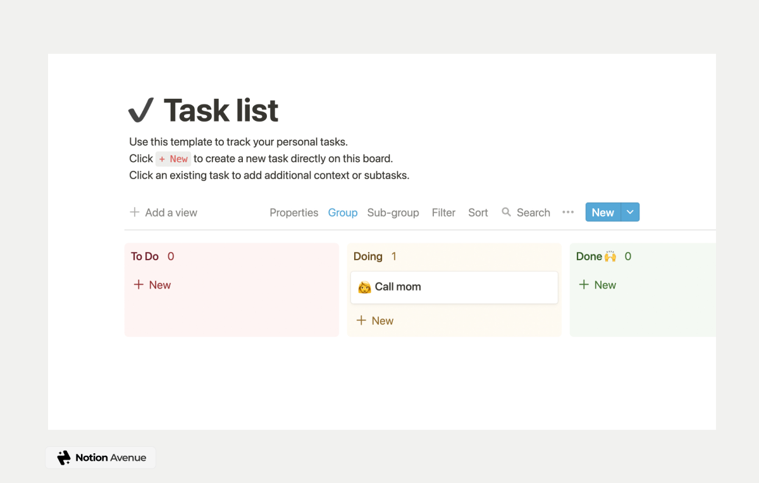Screen dimensions: 759x483
Task: Click the checkmark icon beside Task list
Action: pos(141,110)
